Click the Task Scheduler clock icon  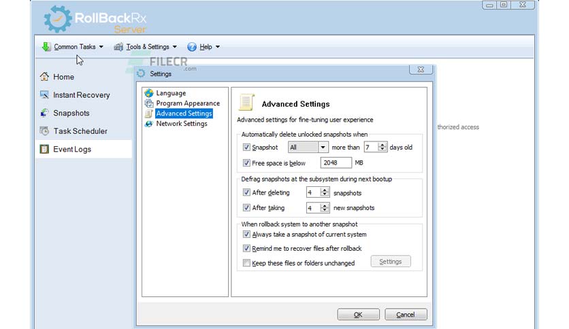point(44,131)
